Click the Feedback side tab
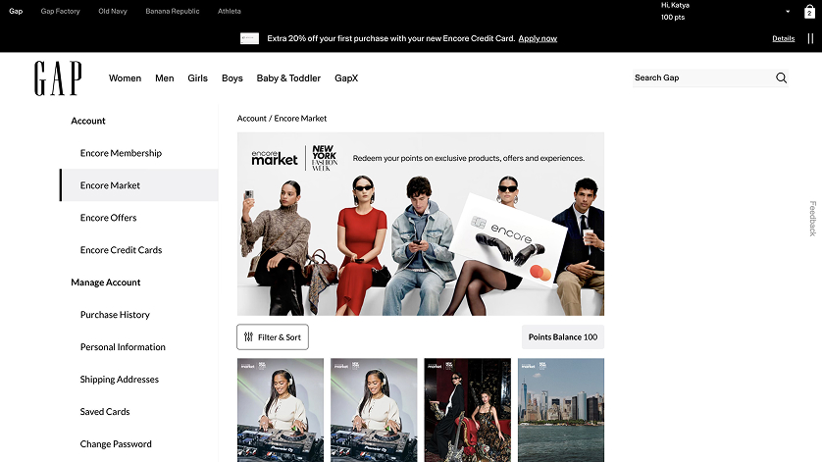 click(x=812, y=219)
